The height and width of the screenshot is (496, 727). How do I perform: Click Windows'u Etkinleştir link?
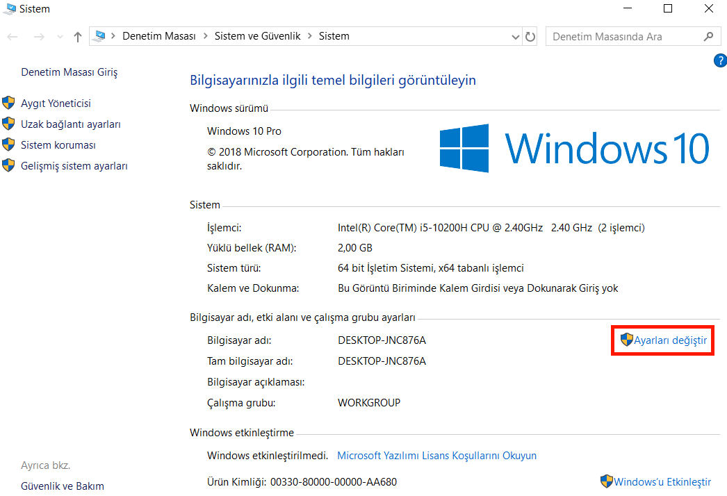[662, 482]
